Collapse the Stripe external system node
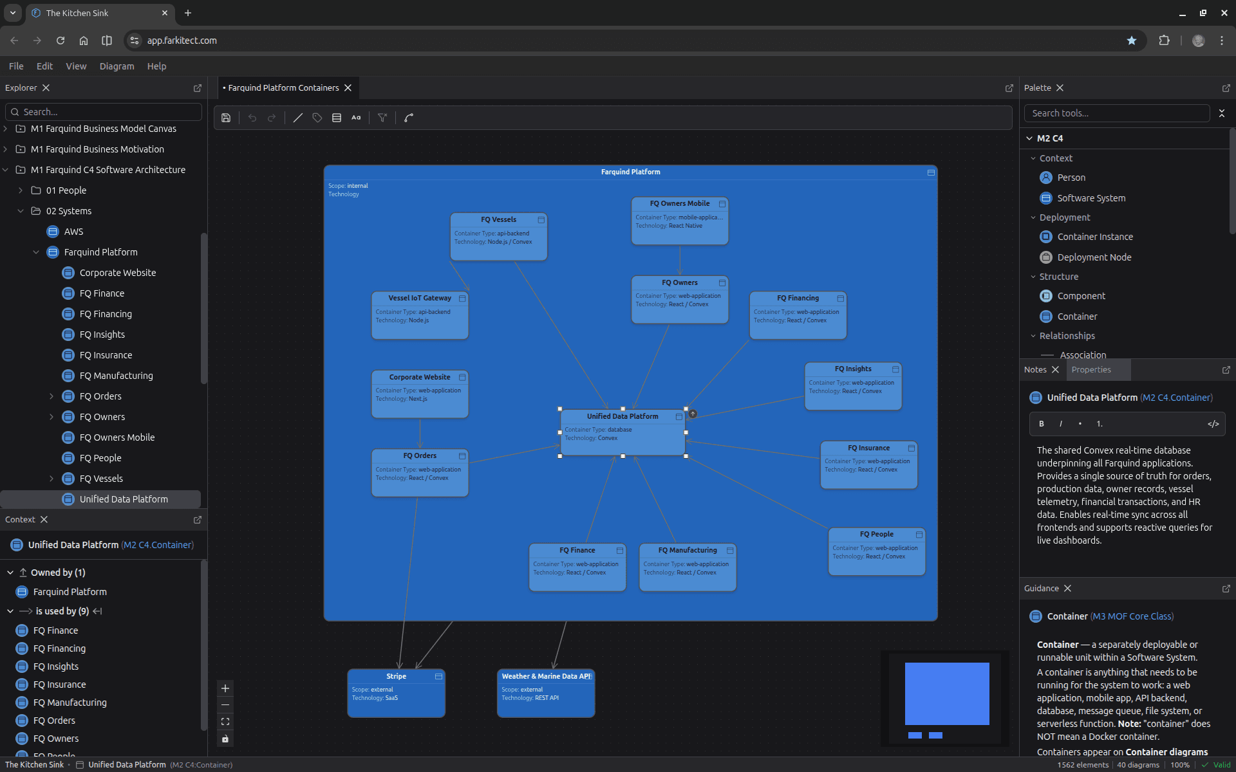The image size is (1236, 772). click(x=438, y=677)
